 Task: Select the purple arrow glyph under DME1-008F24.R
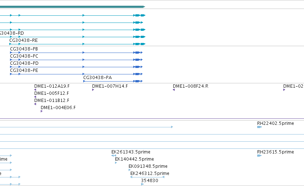tap(174, 90)
